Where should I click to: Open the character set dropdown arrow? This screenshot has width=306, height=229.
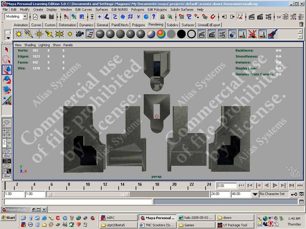[x=255, y=194]
